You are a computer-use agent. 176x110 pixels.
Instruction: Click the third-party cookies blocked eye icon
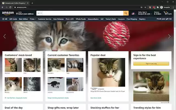point(141,7)
